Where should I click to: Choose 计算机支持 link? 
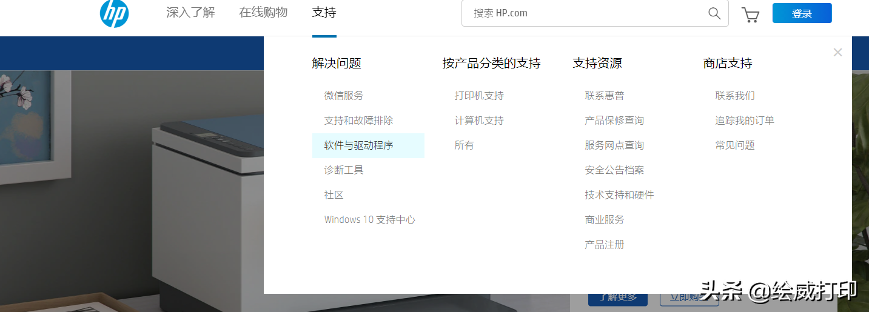click(479, 121)
